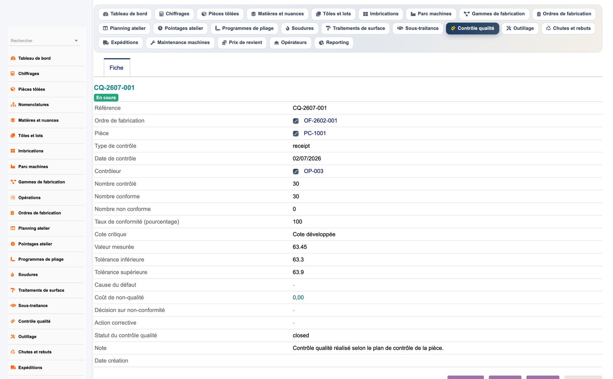Open Opérations label in sidebar
The width and height of the screenshot is (613, 379).
(x=29, y=198)
